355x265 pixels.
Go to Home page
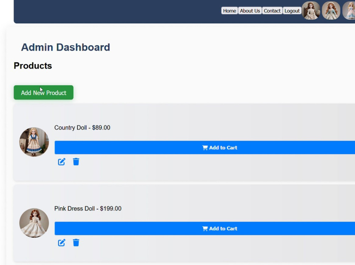[229, 11]
